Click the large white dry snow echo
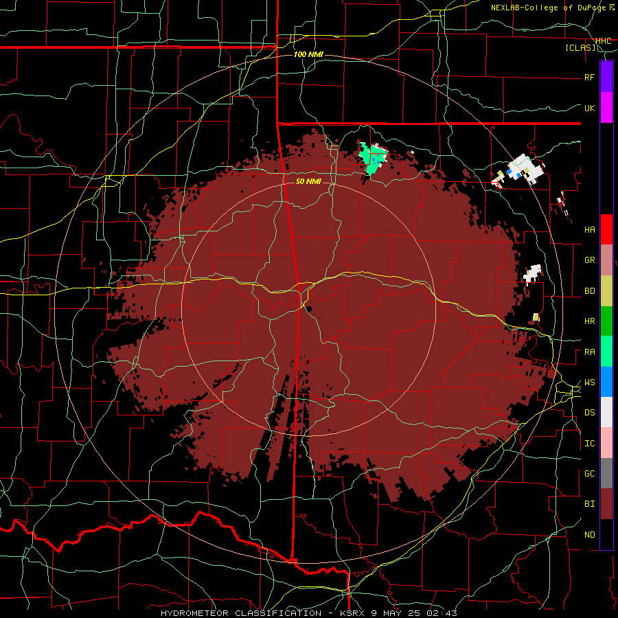The height and width of the screenshot is (618, 618). 526,170
